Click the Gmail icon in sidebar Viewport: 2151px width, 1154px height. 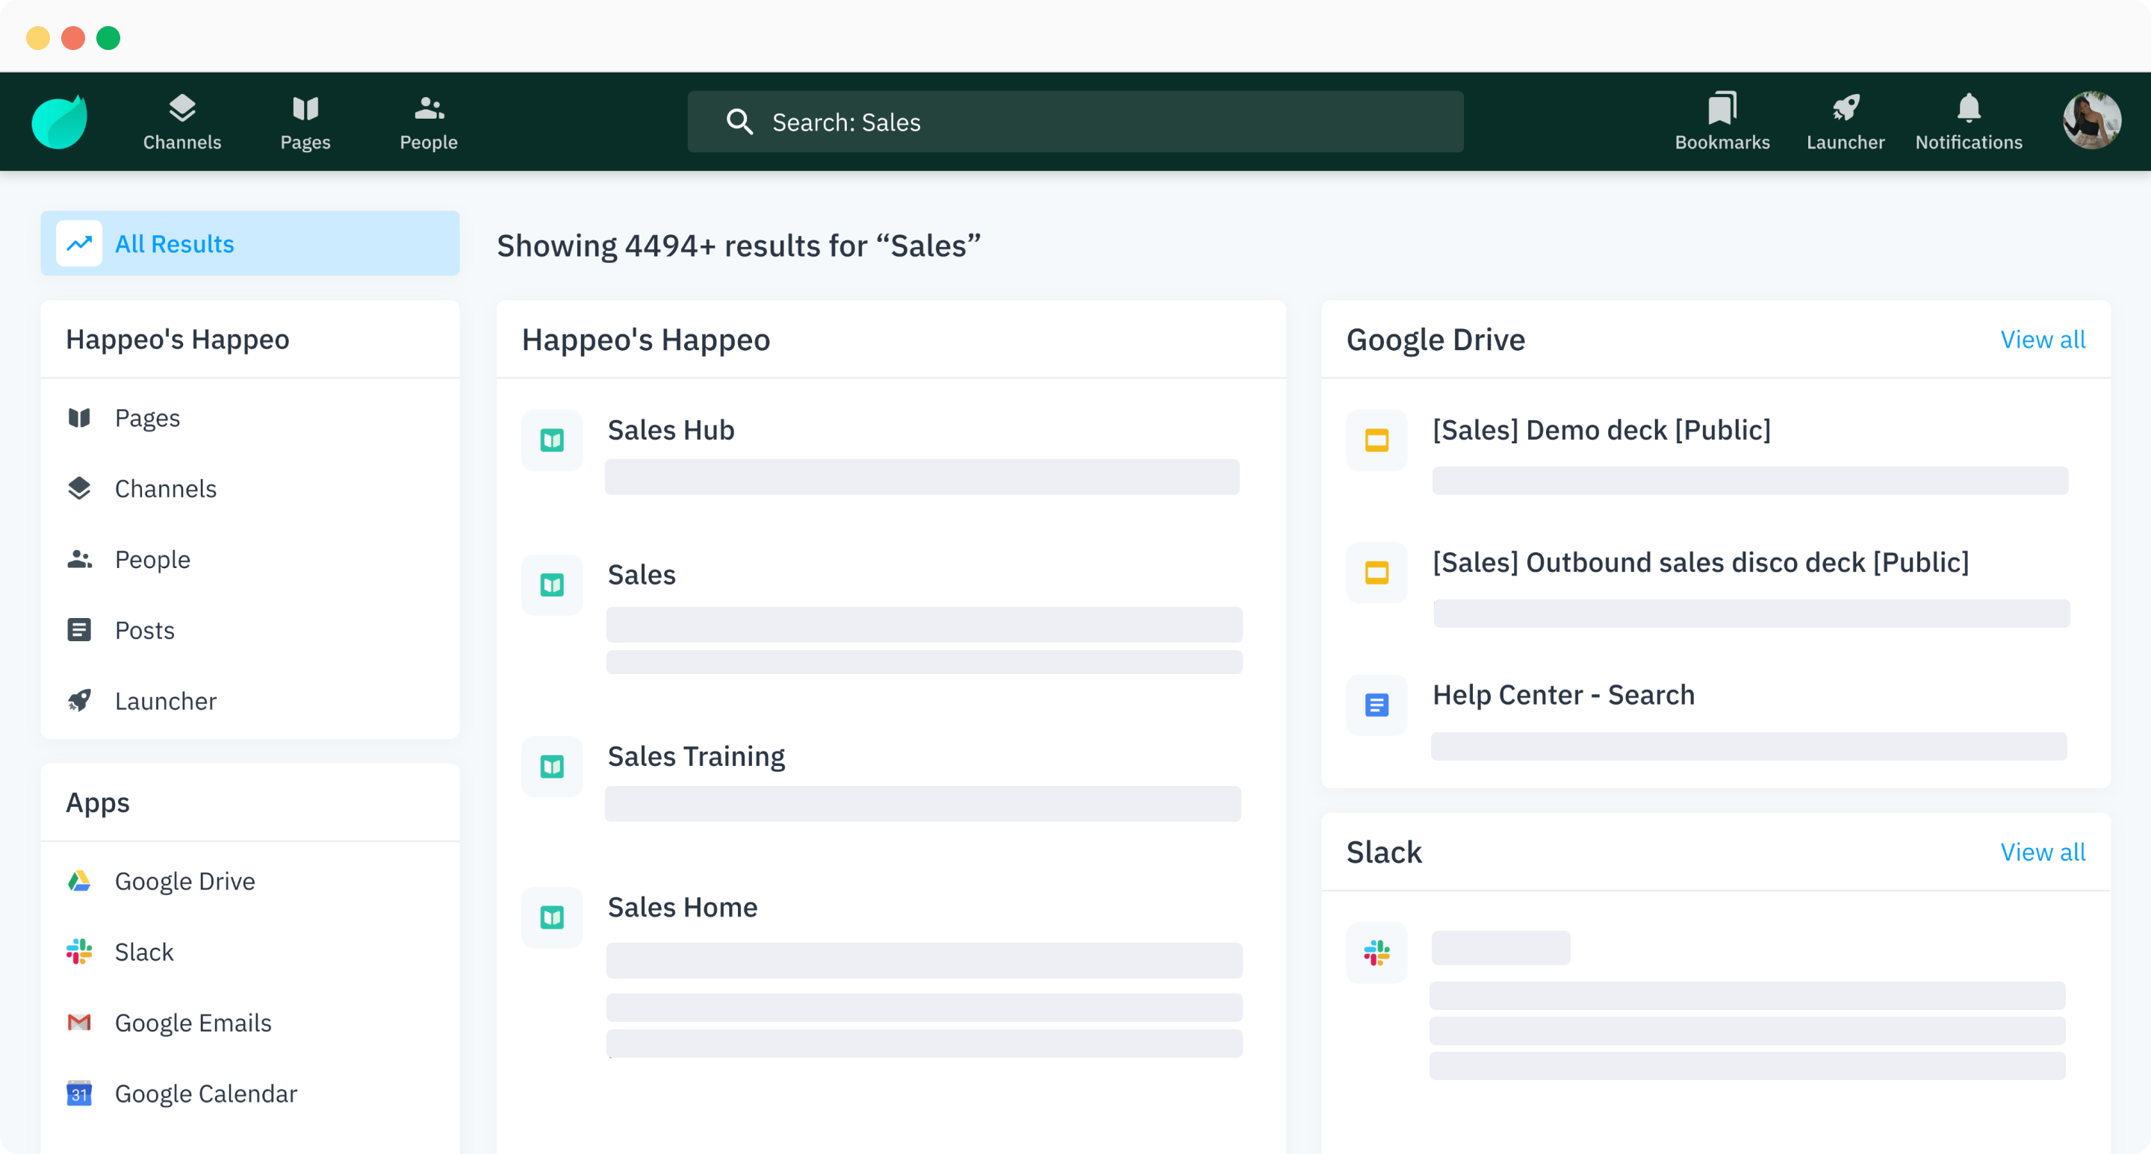(x=79, y=1022)
